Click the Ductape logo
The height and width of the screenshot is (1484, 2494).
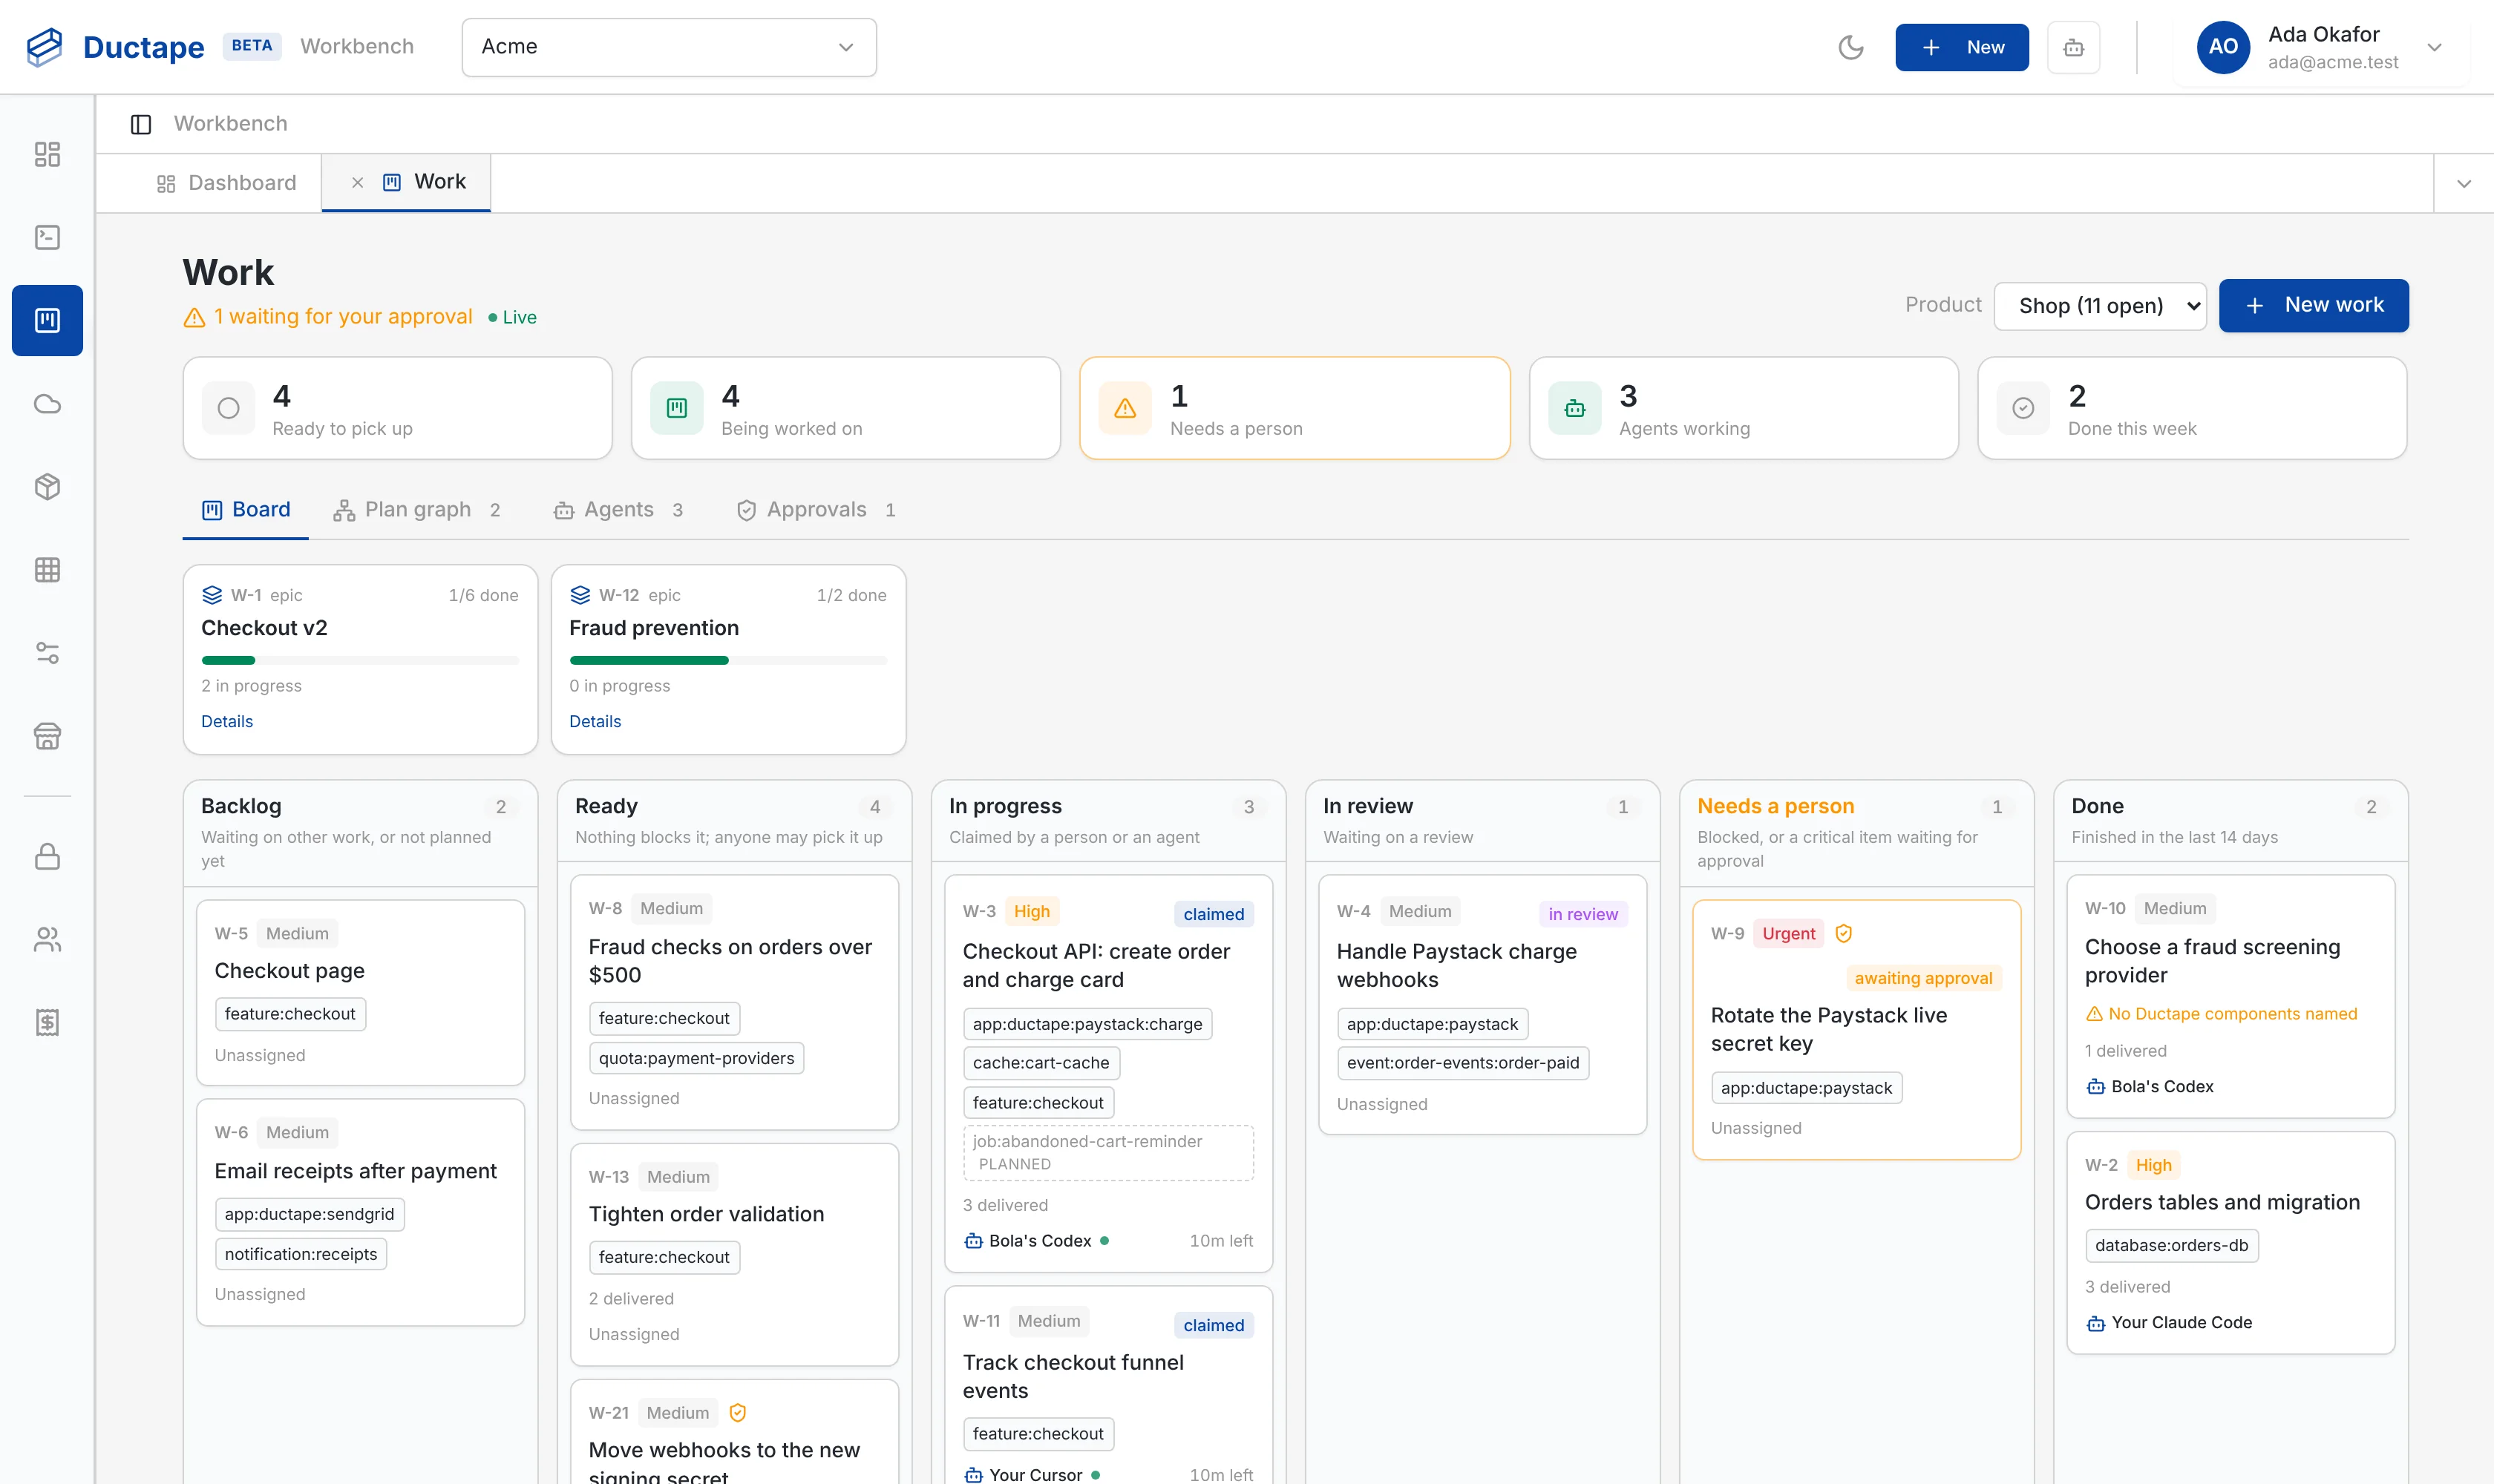[115, 47]
